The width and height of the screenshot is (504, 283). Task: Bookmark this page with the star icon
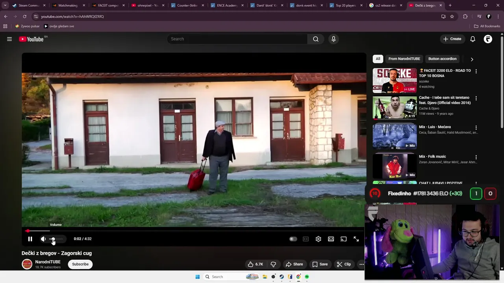452,17
